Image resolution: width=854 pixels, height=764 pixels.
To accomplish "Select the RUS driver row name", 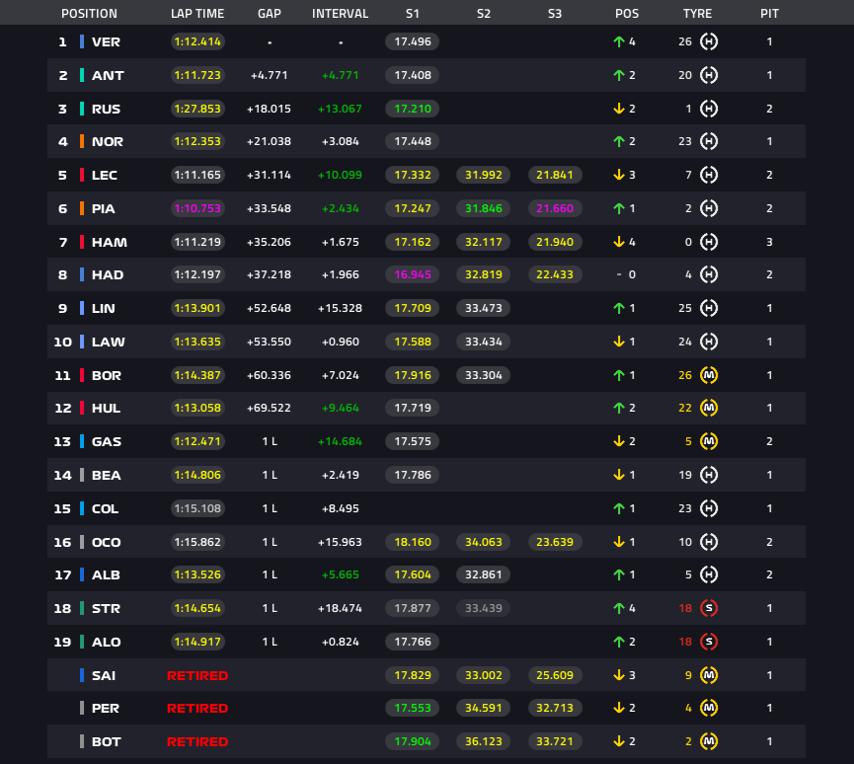I will [107, 109].
